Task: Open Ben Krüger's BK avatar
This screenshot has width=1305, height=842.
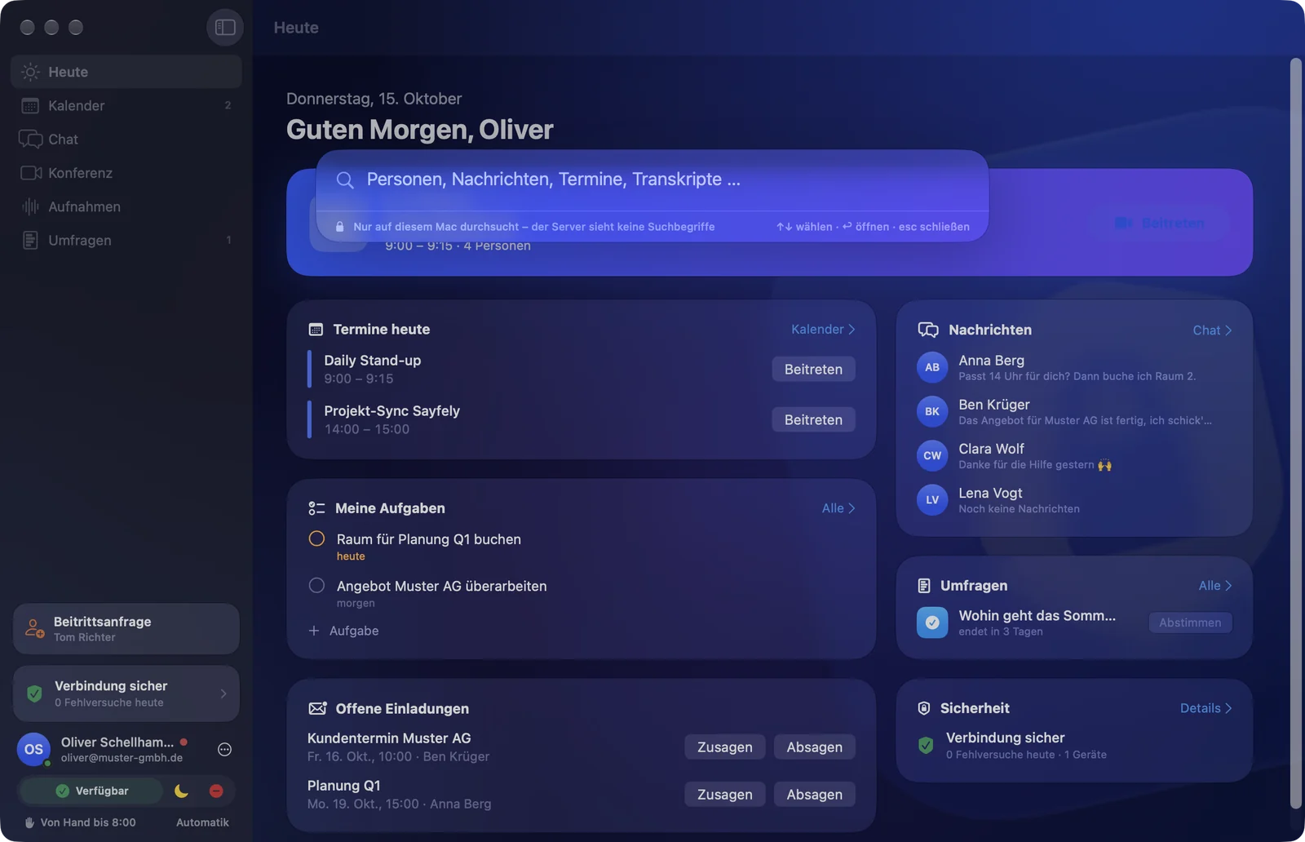Action: point(932,411)
